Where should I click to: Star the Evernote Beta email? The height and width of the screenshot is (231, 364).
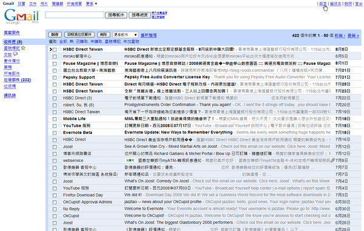59,132
